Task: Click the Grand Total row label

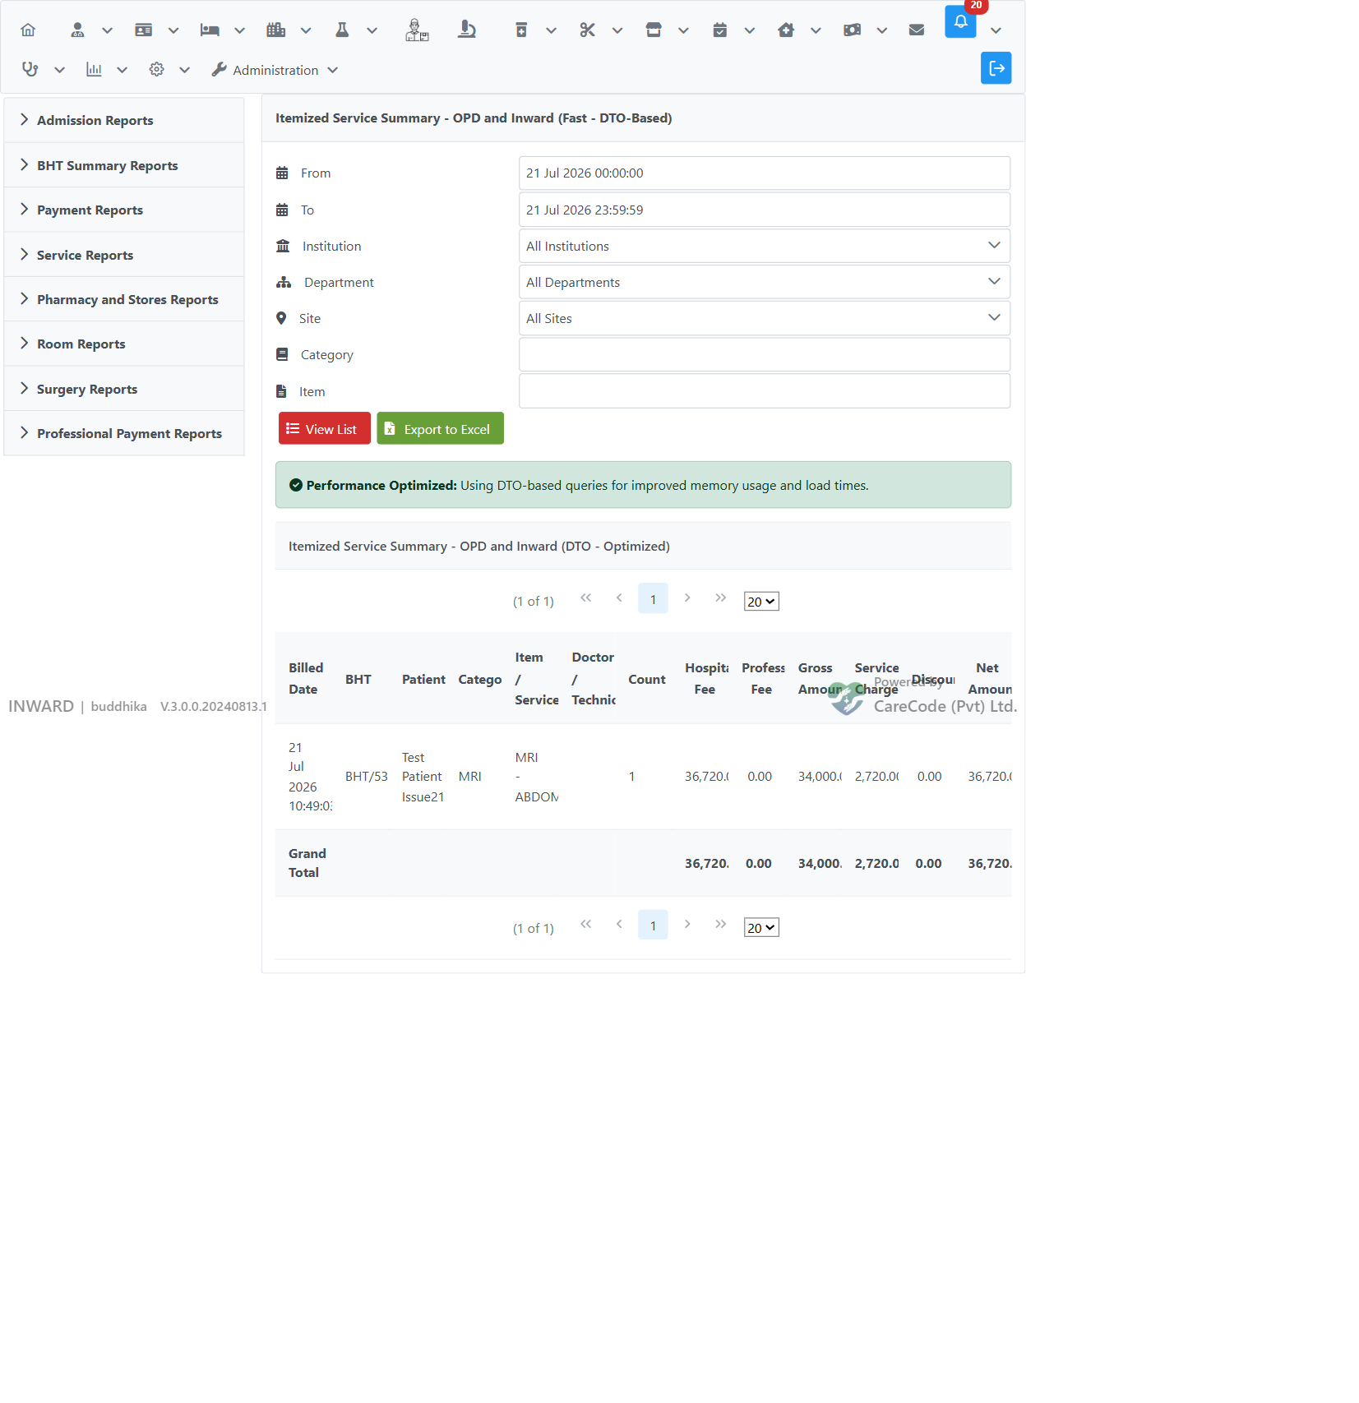Action: point(307,863)
